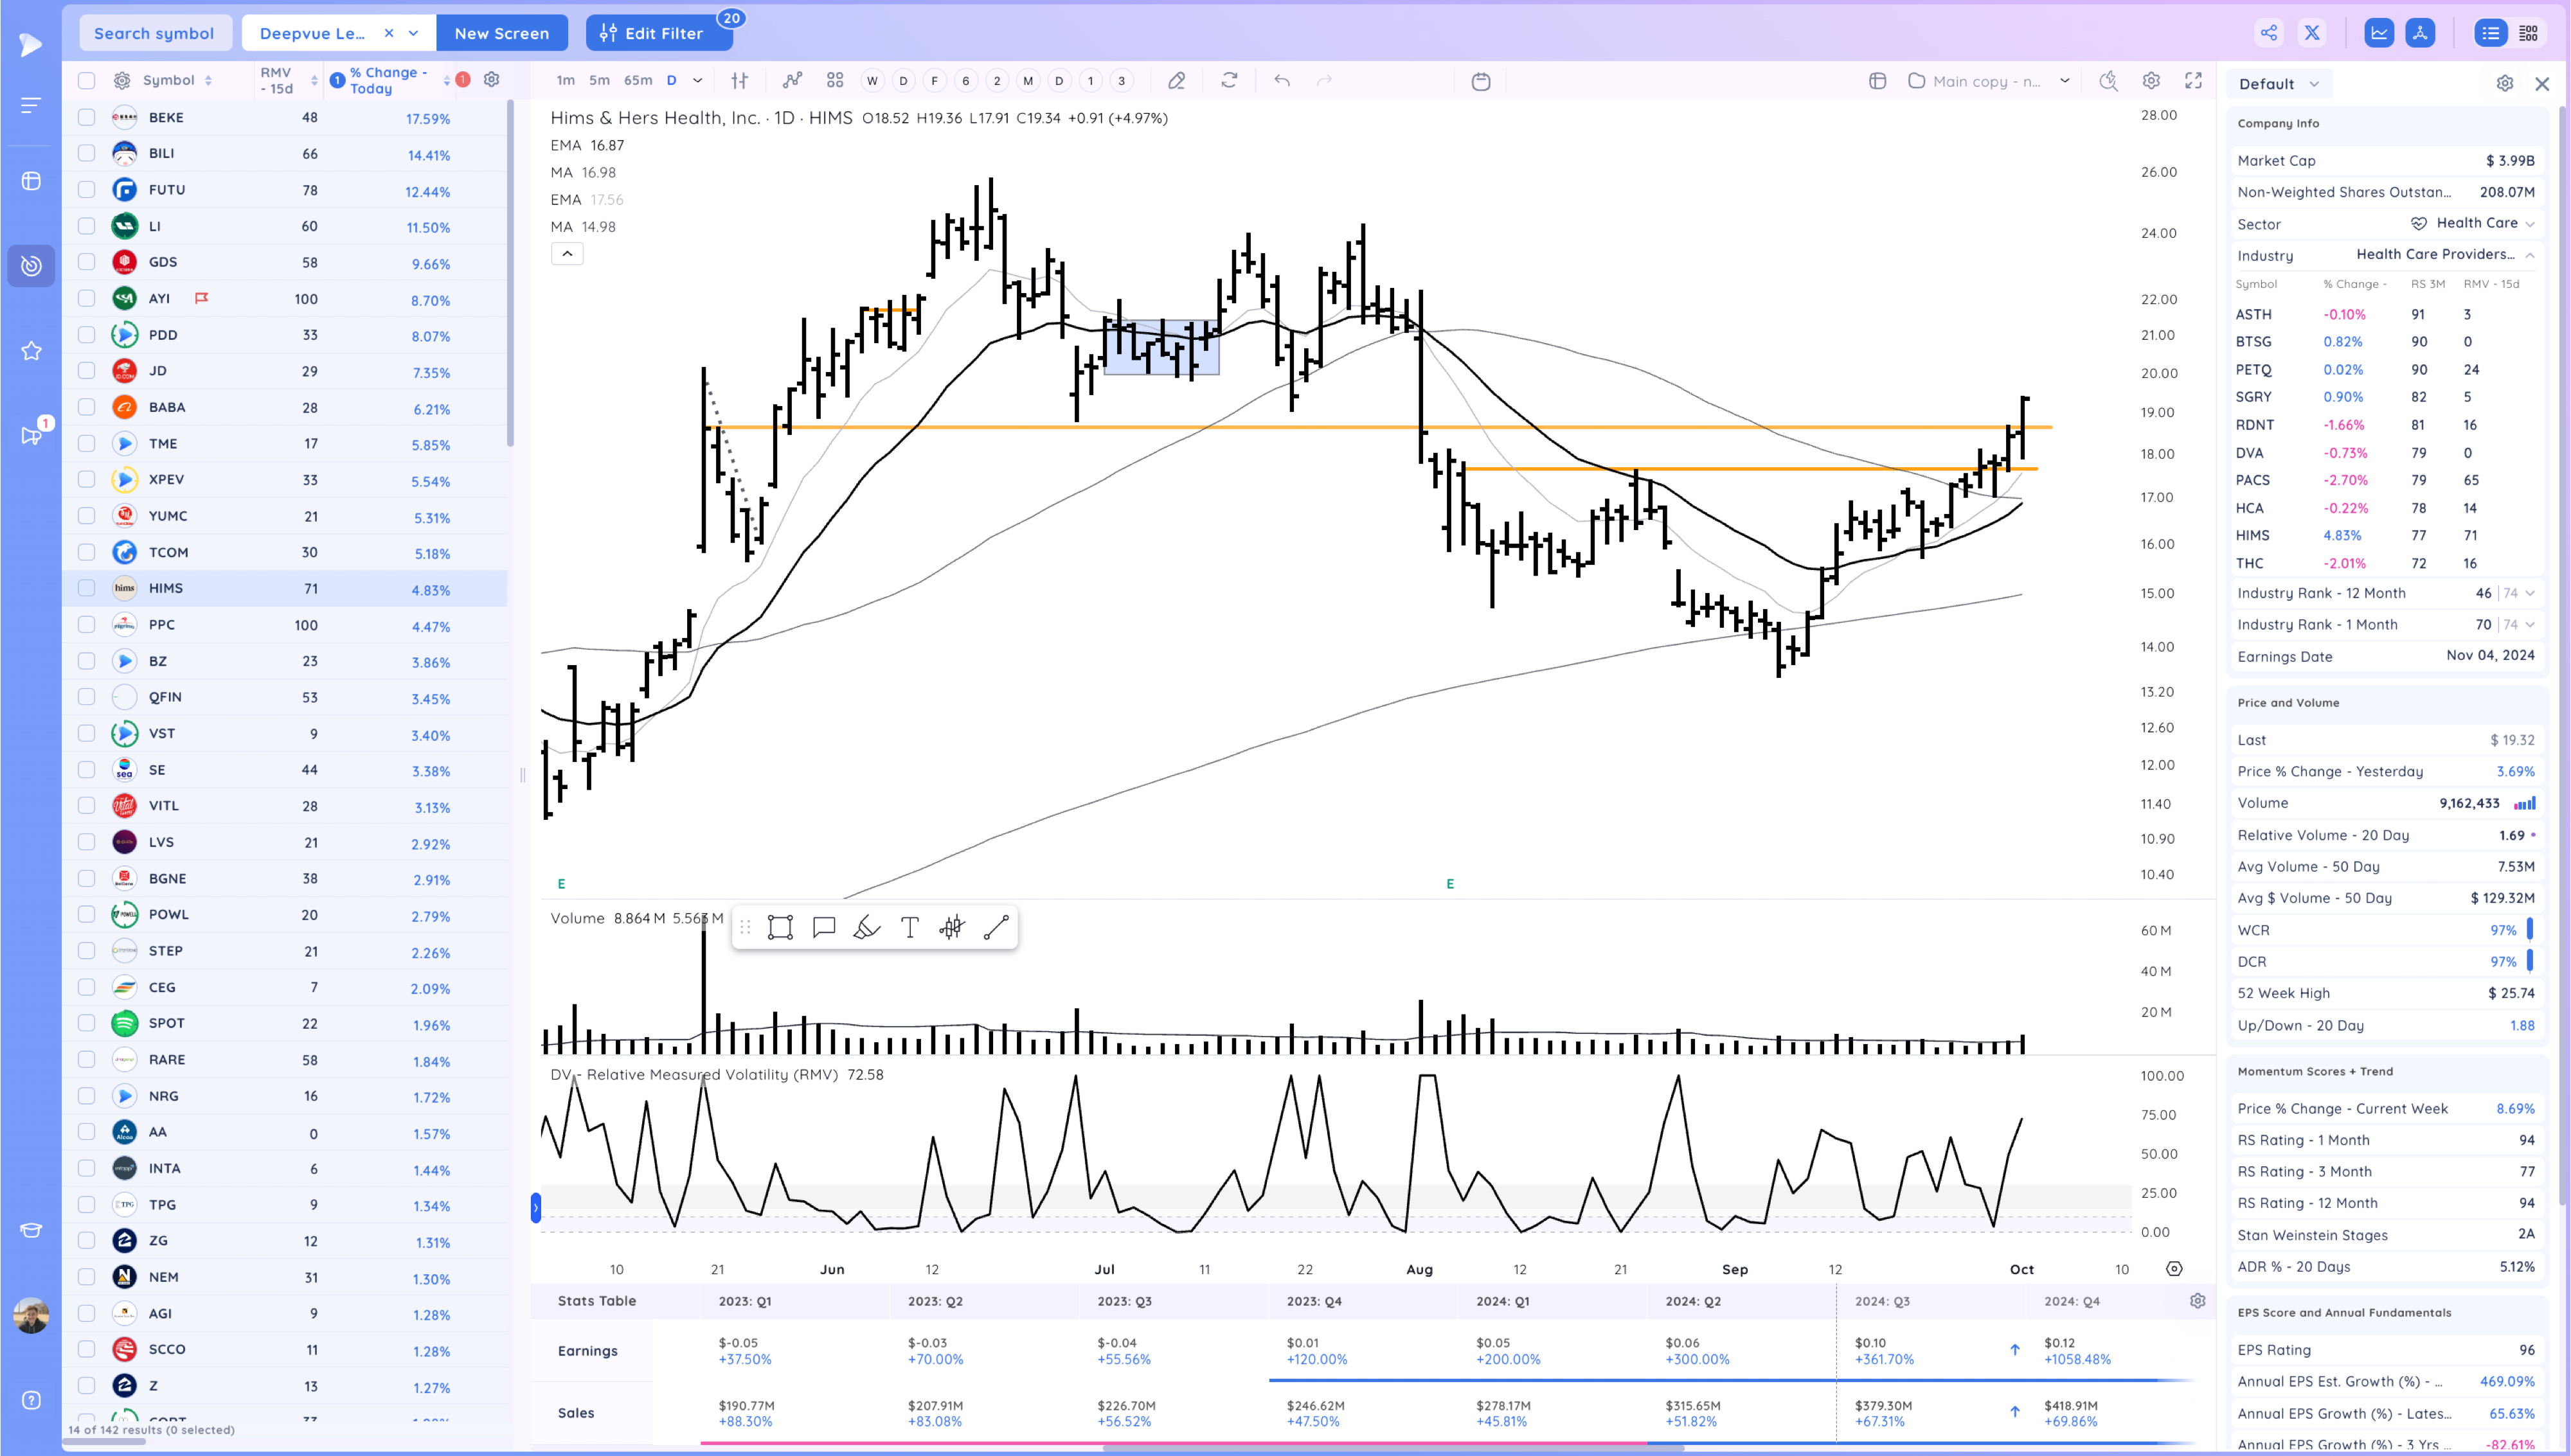Open the chart calendar icon
This screenshot has height=1456, width=2571.
click(1481, 81)
